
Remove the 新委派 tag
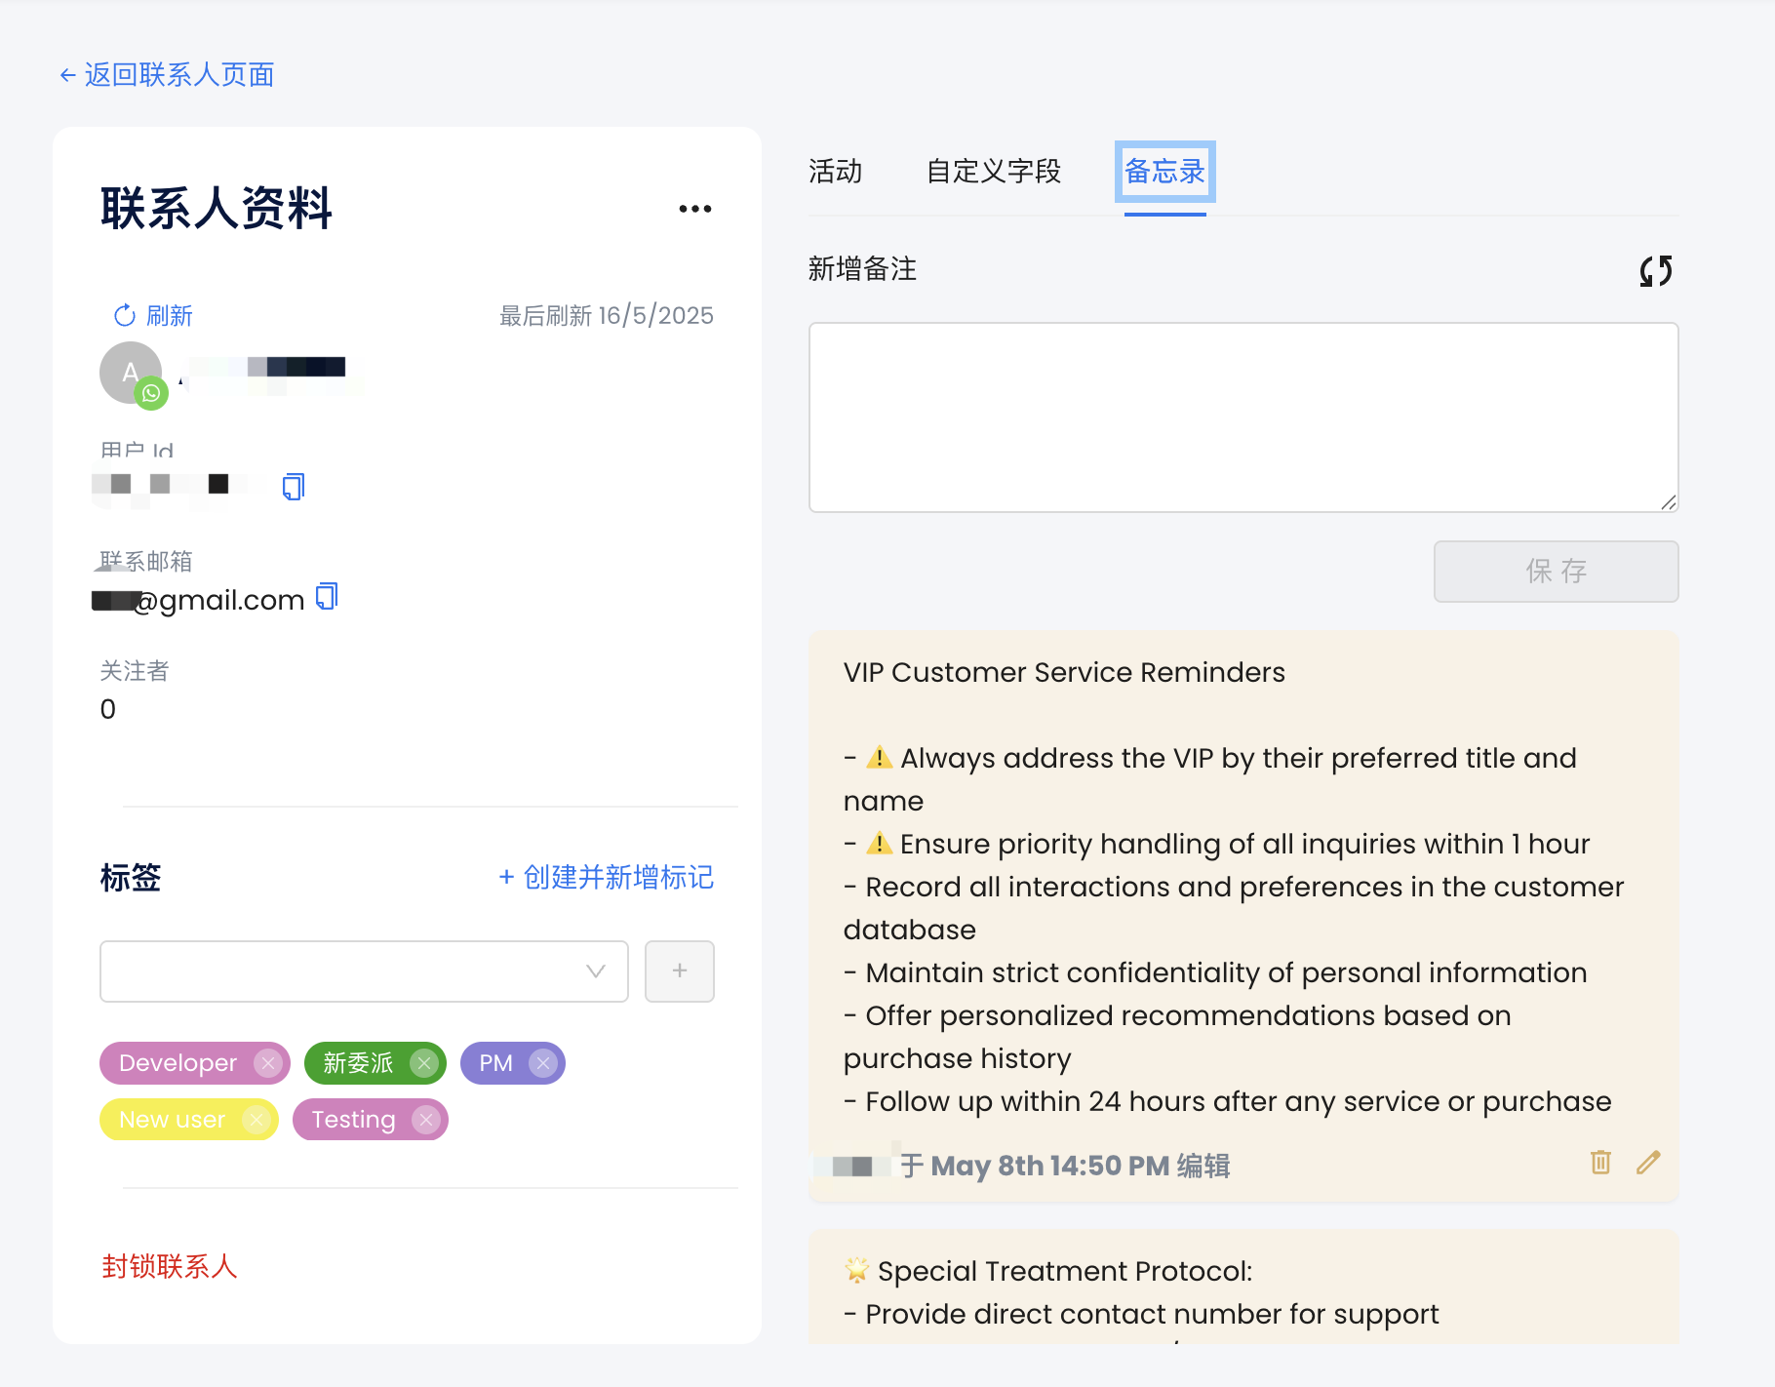tap(423, 1063)
